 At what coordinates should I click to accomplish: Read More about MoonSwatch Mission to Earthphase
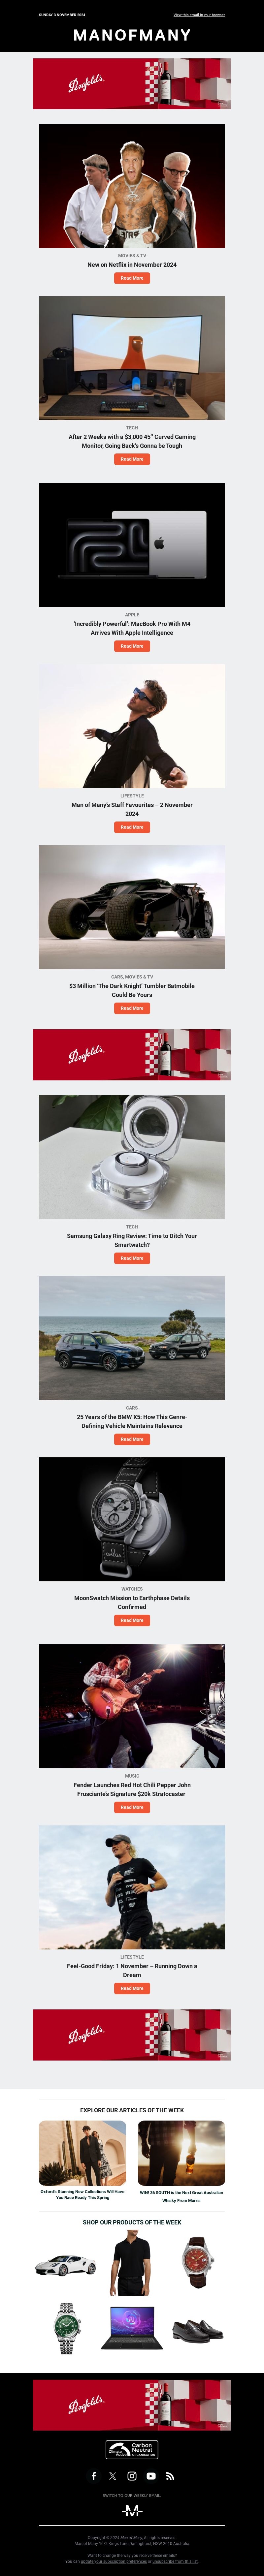132,1620
